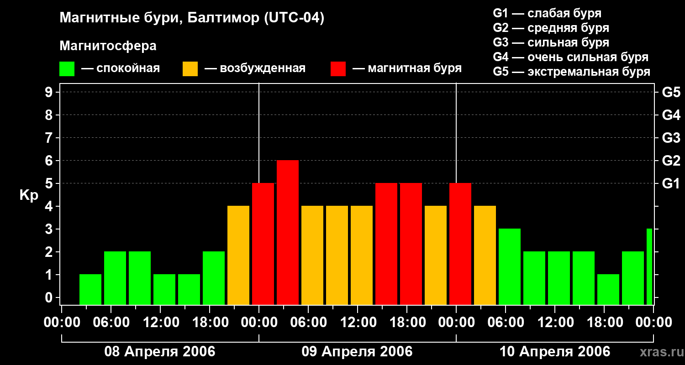This screenshot has height=365, width=685.
Task: Select the '09 Апреля 2006' date label
Action: (357, 352)
